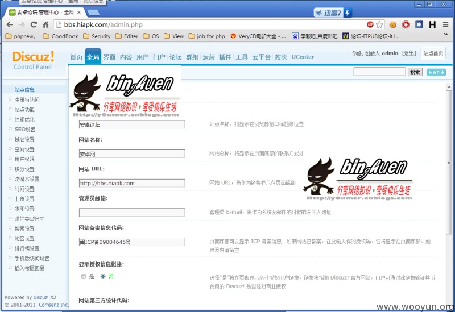Open SEO设置 in the sidebar
The width and height of the screenshot is (455, 312).
pyautogui.click(x=25, y=130)
